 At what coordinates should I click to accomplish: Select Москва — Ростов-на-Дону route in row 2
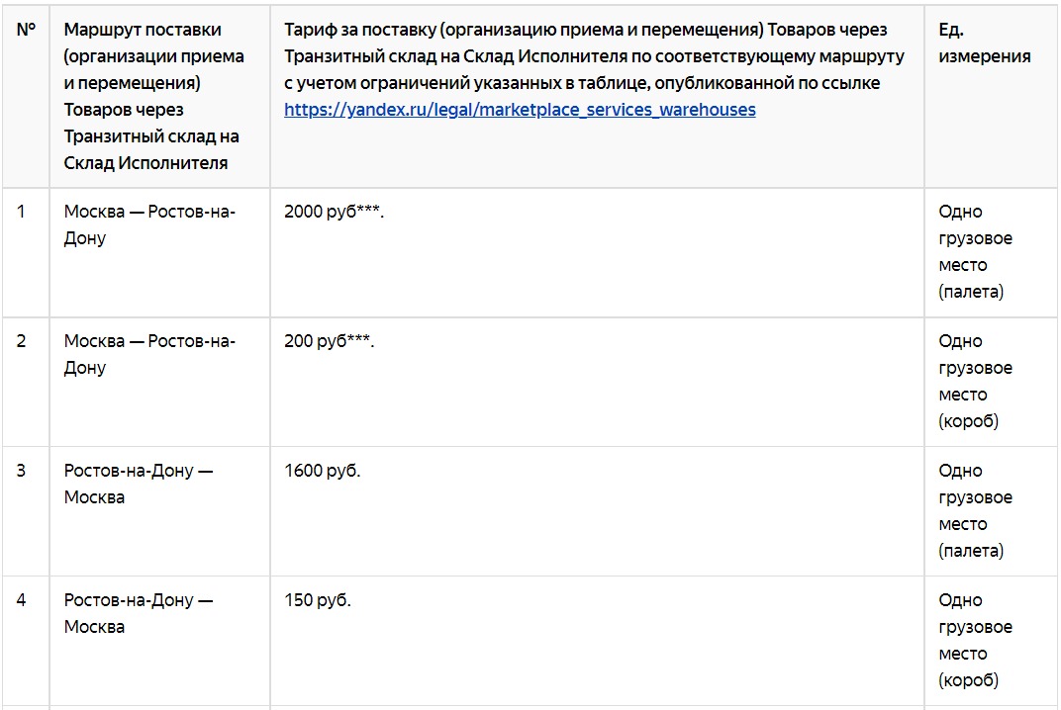(x=149, y=354)
